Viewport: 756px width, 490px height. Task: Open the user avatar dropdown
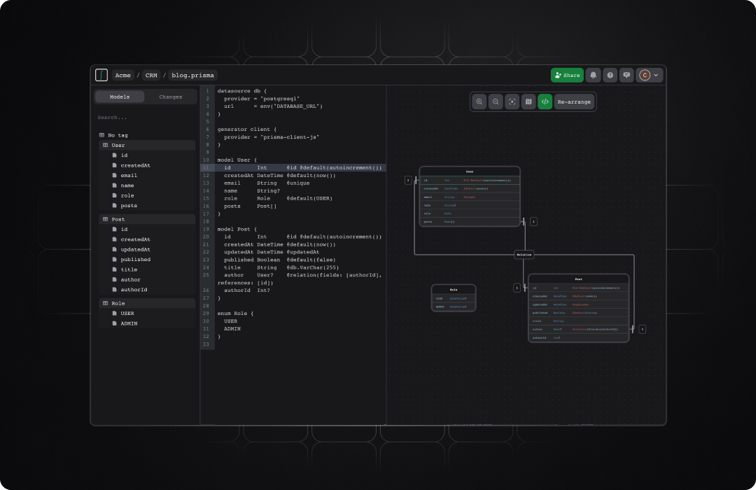(649, 75)
